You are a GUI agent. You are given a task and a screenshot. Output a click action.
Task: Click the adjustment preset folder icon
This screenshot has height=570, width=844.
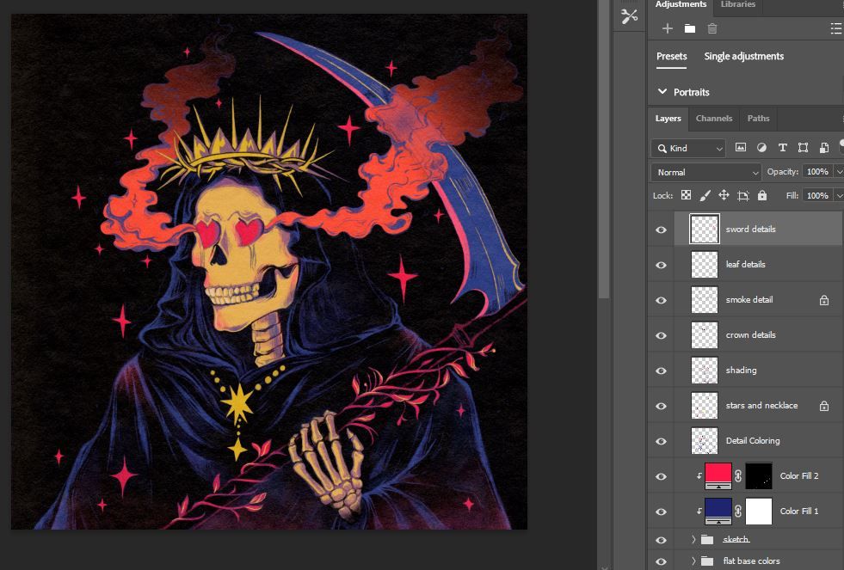690,28
